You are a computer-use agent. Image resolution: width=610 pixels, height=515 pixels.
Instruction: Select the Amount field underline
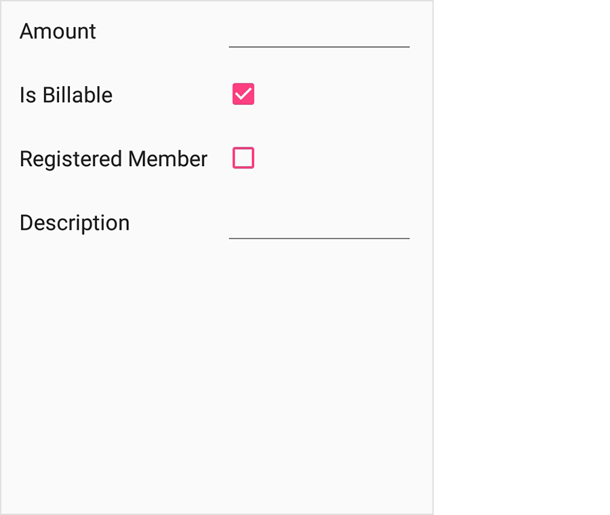coord(319,45)
